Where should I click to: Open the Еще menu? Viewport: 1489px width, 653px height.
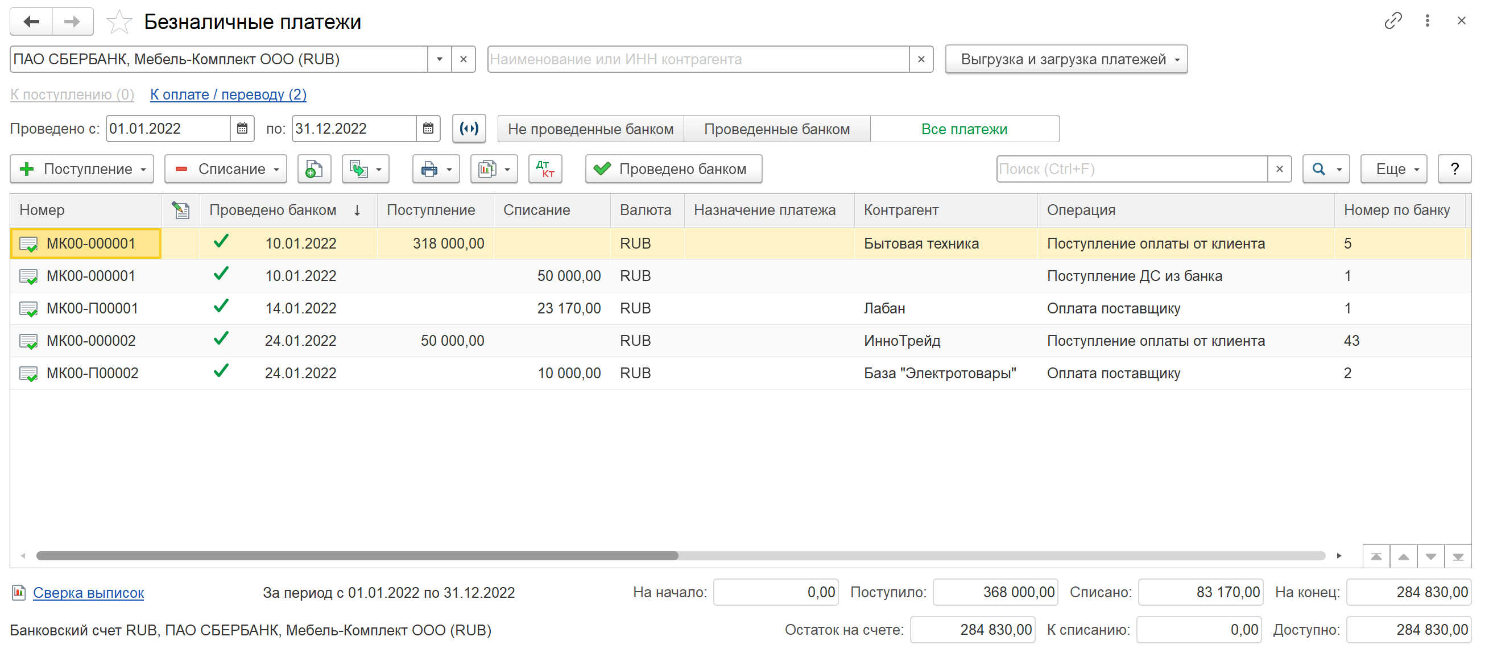tap(1393, 169)
